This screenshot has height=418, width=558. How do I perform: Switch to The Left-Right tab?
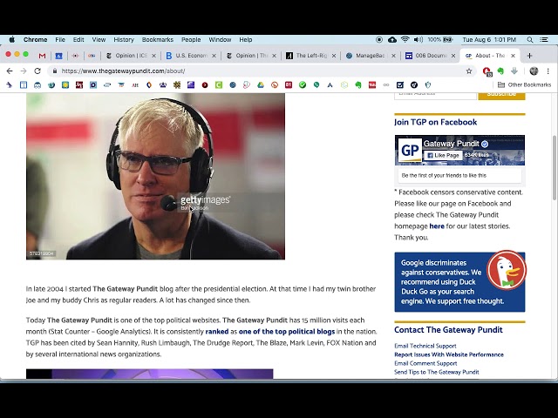click(x=311, y=56)
